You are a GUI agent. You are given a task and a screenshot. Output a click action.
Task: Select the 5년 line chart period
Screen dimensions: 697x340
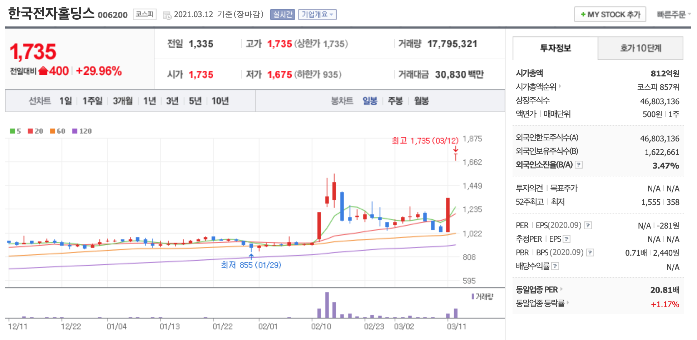pos(195,101)
